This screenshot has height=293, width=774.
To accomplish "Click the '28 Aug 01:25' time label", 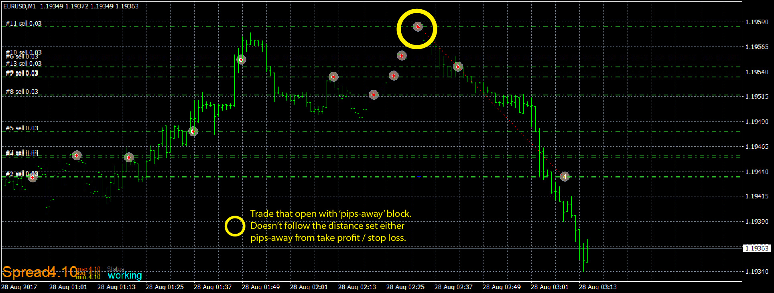I will click(x=165, y=287).
